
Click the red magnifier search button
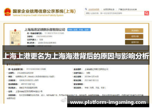click(147, 13)
